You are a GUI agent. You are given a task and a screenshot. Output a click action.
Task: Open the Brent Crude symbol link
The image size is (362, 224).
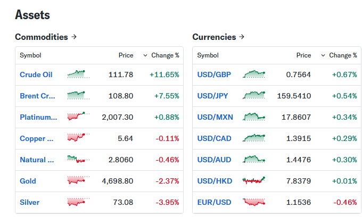(x=38, y=96)
